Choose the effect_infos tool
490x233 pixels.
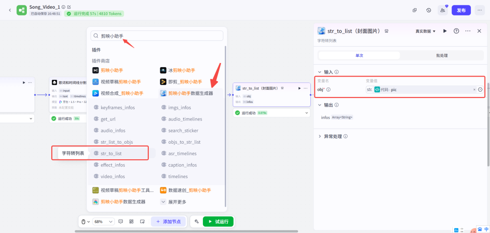coord(109,165)
